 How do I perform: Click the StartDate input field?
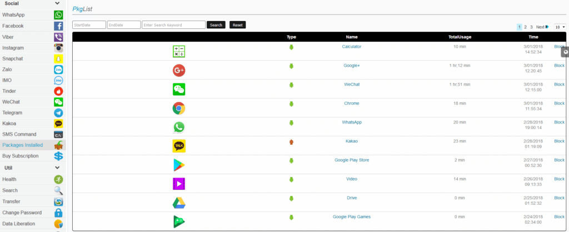[89, 24]
